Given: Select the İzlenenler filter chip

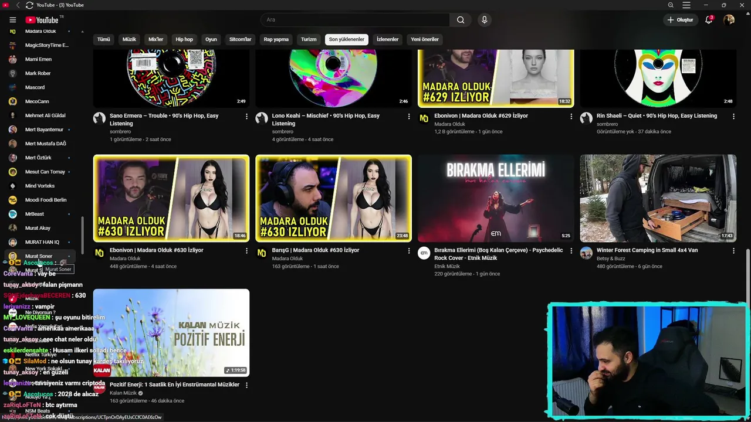Looking at the screenshot, I should click(387, 39).
